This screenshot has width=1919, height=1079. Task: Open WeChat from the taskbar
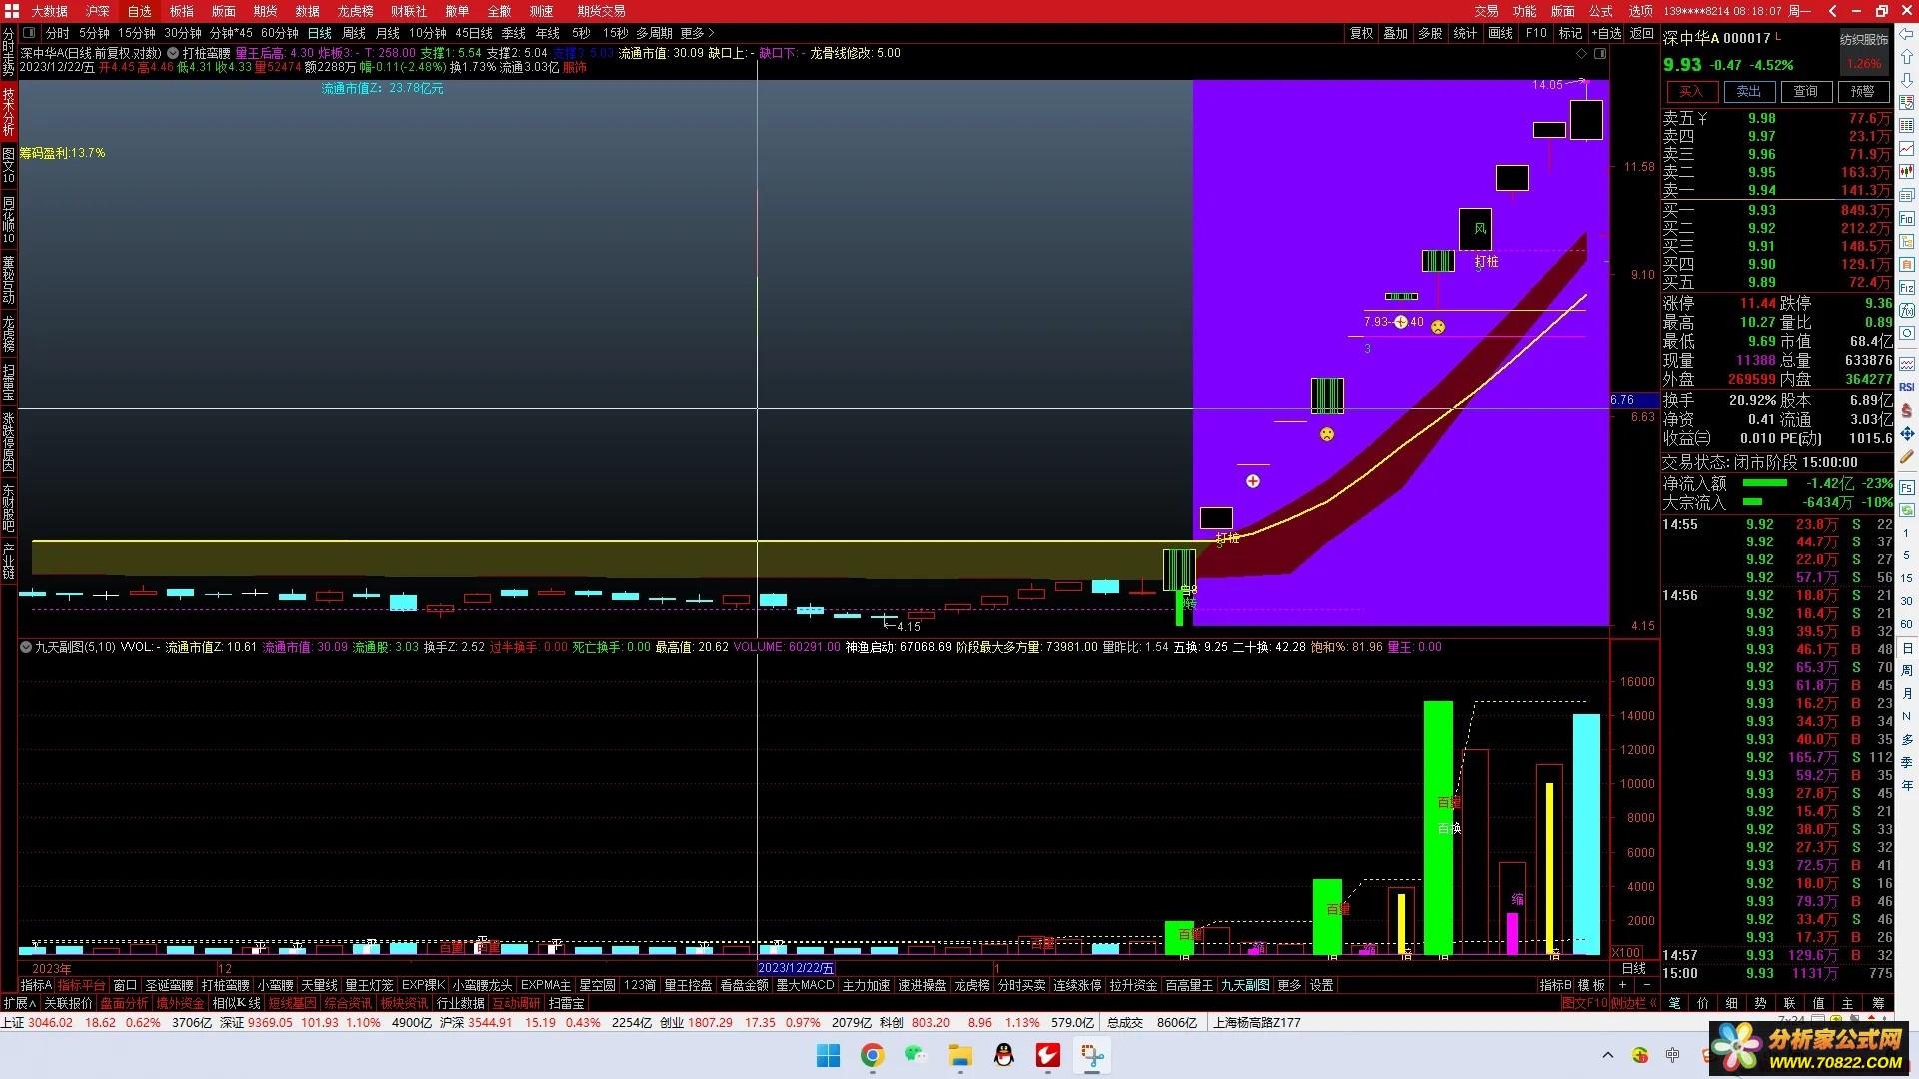pos(916,1055)
